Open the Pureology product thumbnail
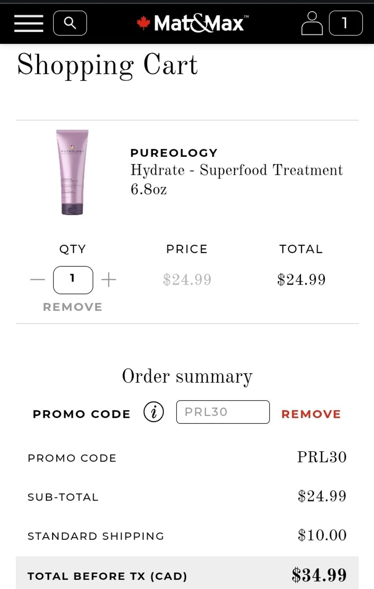 72,172
